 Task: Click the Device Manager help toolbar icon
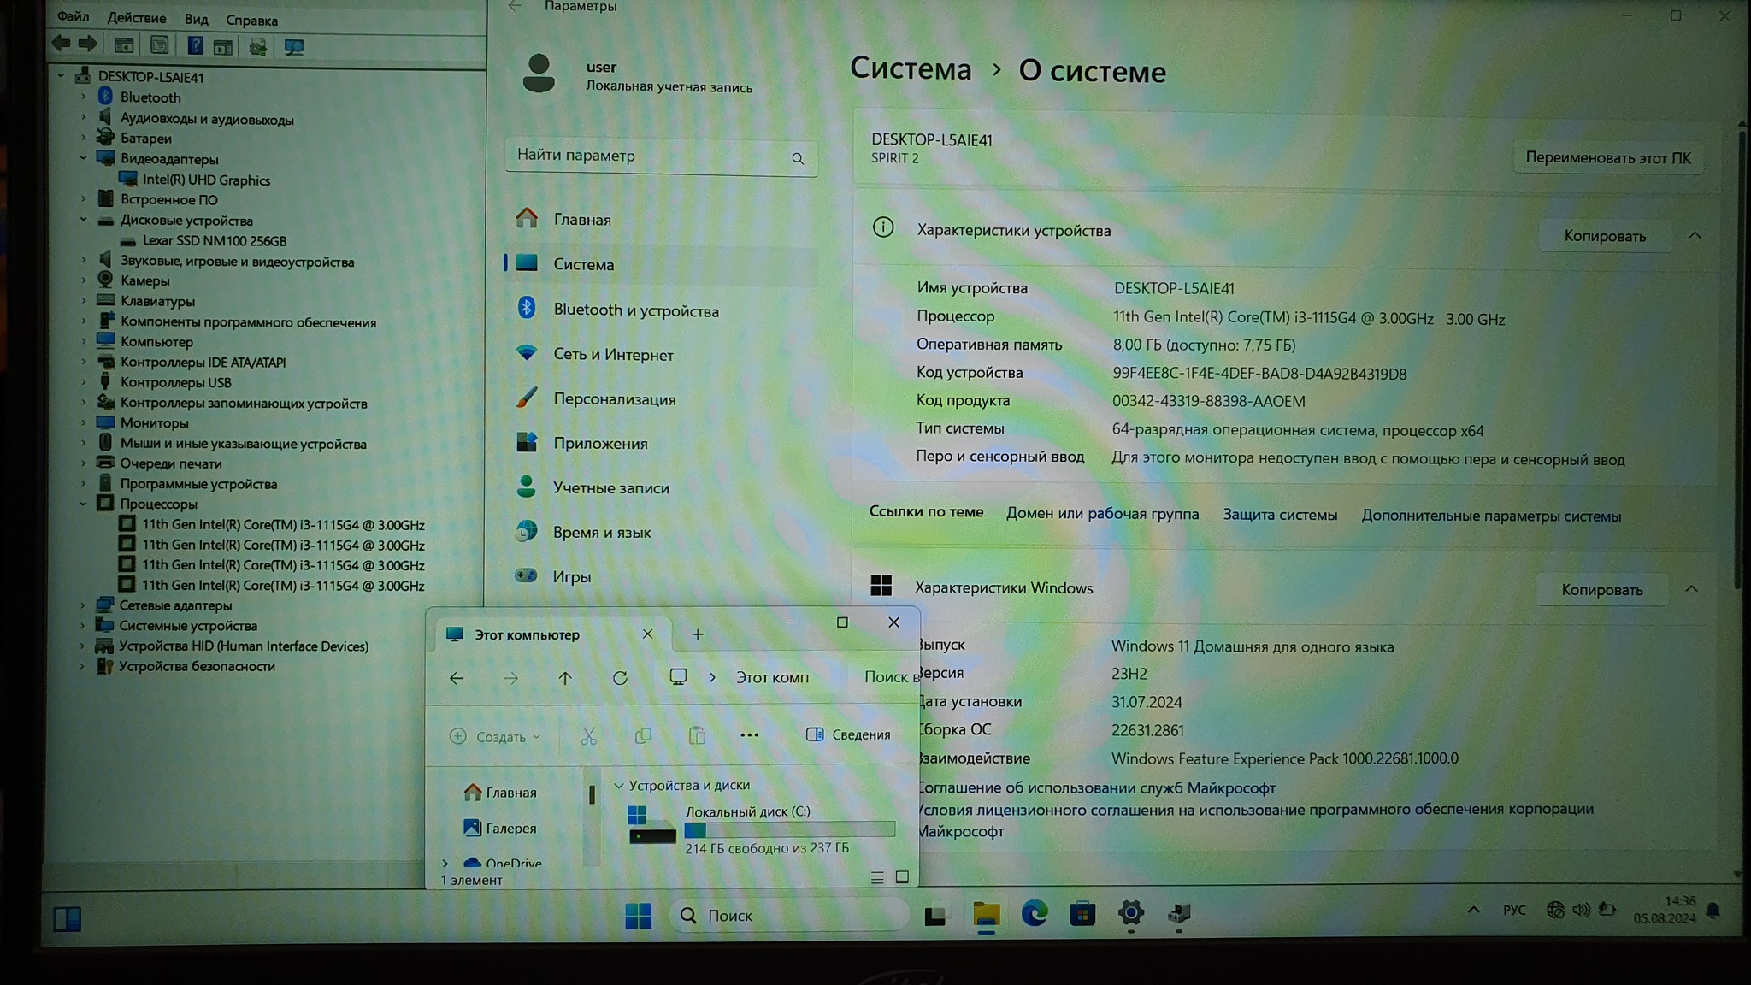point(195,46)
